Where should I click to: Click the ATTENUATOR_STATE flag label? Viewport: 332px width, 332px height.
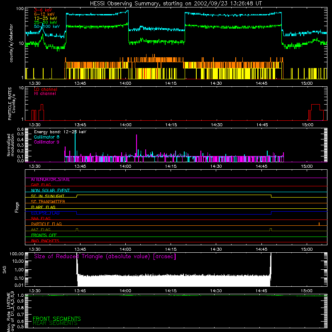(x=50, y=180)
